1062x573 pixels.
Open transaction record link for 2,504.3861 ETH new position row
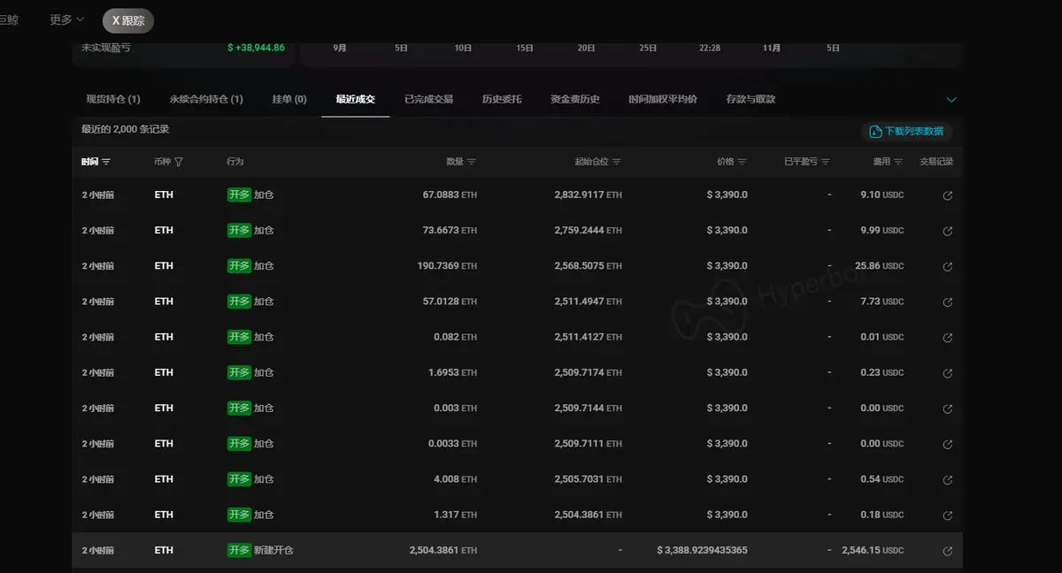coord(948,551)
